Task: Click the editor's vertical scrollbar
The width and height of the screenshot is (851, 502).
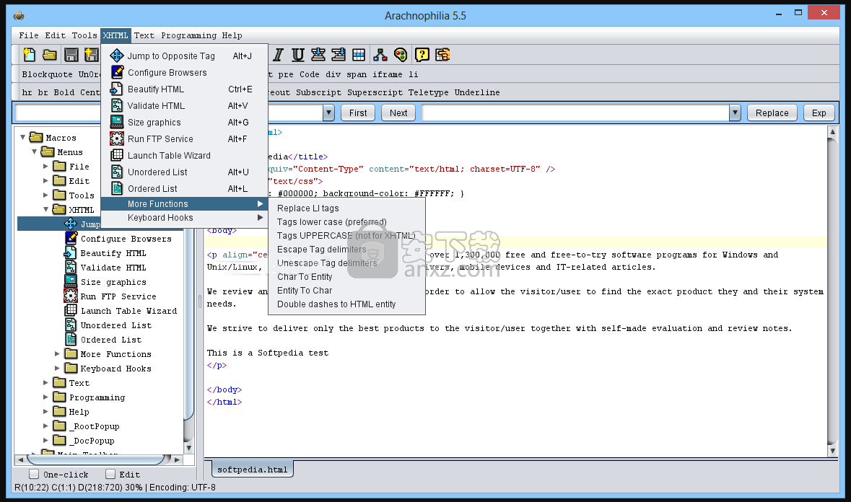Action: pyautogui.click(x=832, y=290)
